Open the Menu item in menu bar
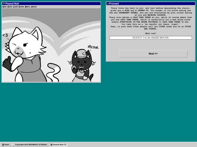This screenshot has height=147, width=197. coord(27,7)
